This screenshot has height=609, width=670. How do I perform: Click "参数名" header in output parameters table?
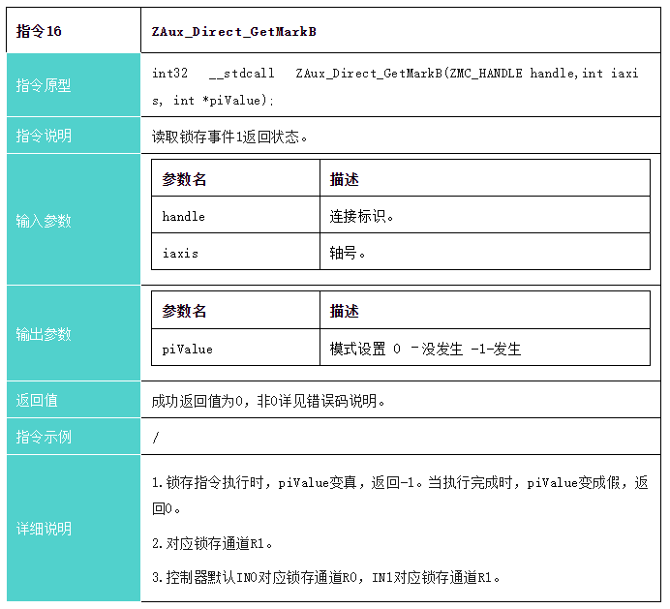(235, 310)
